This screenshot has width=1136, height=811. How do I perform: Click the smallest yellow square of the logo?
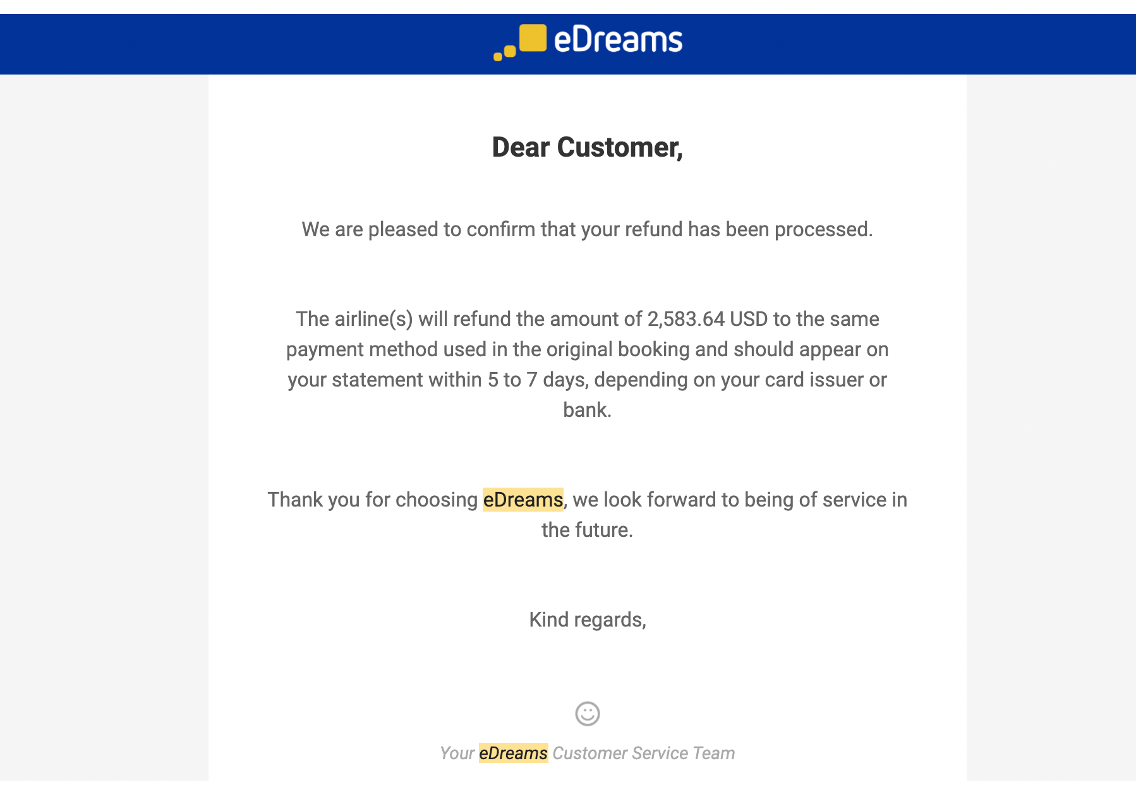(498, 57)
